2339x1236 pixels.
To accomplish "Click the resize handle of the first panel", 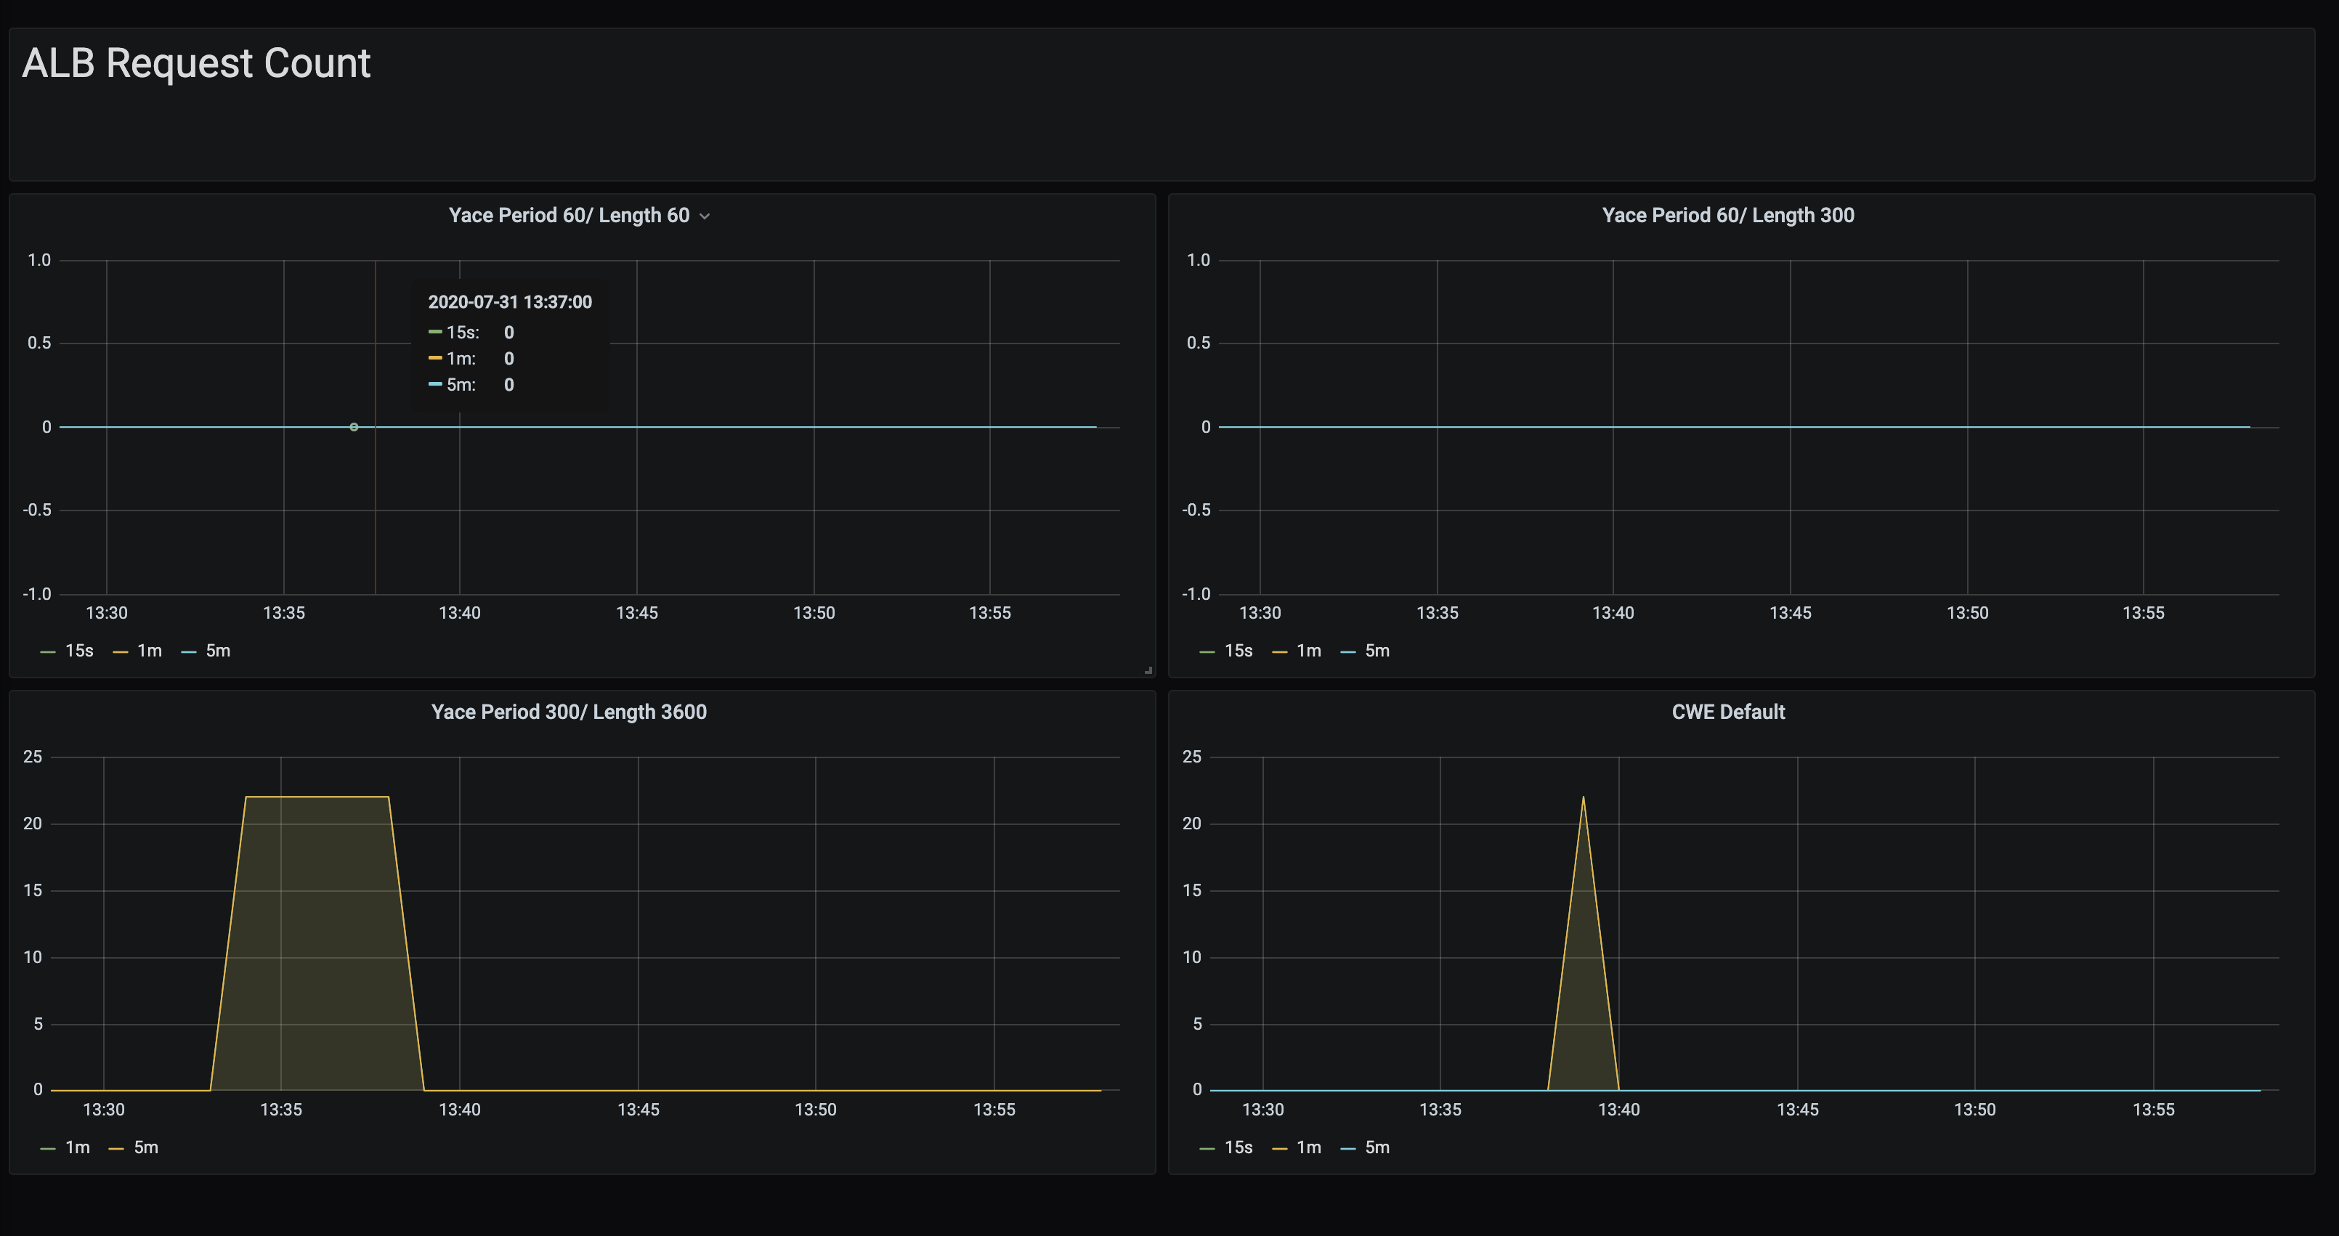I will [x=1149, y=670].
